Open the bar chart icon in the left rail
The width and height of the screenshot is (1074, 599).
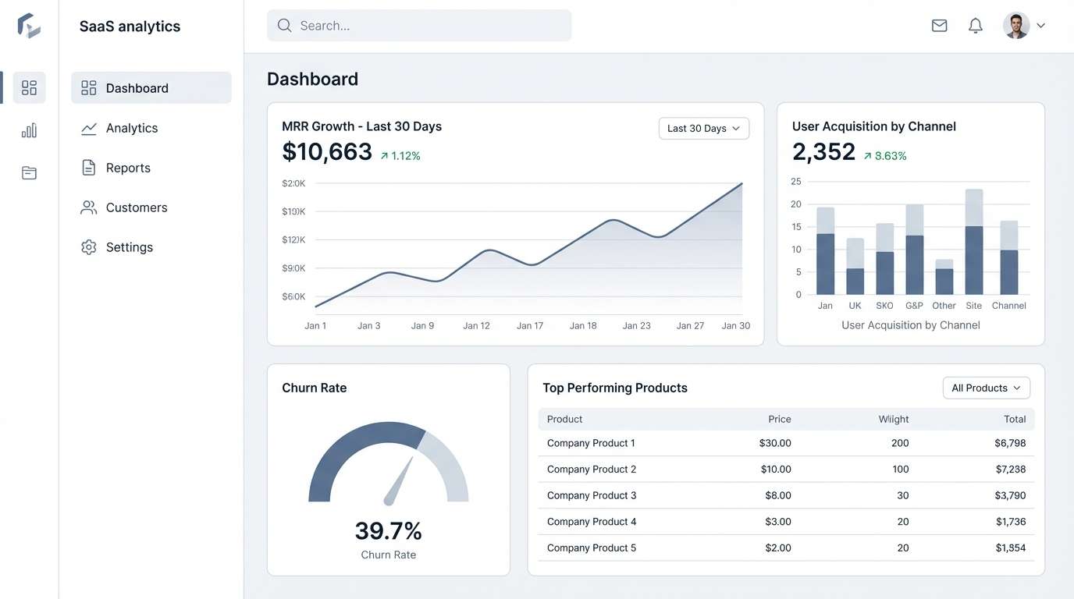[29, 129]
